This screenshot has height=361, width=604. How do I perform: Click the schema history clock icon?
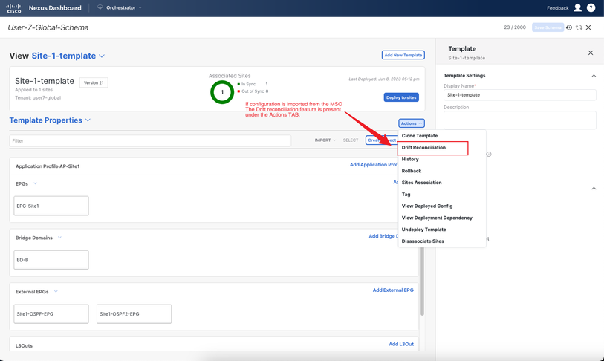click(569, 27)
